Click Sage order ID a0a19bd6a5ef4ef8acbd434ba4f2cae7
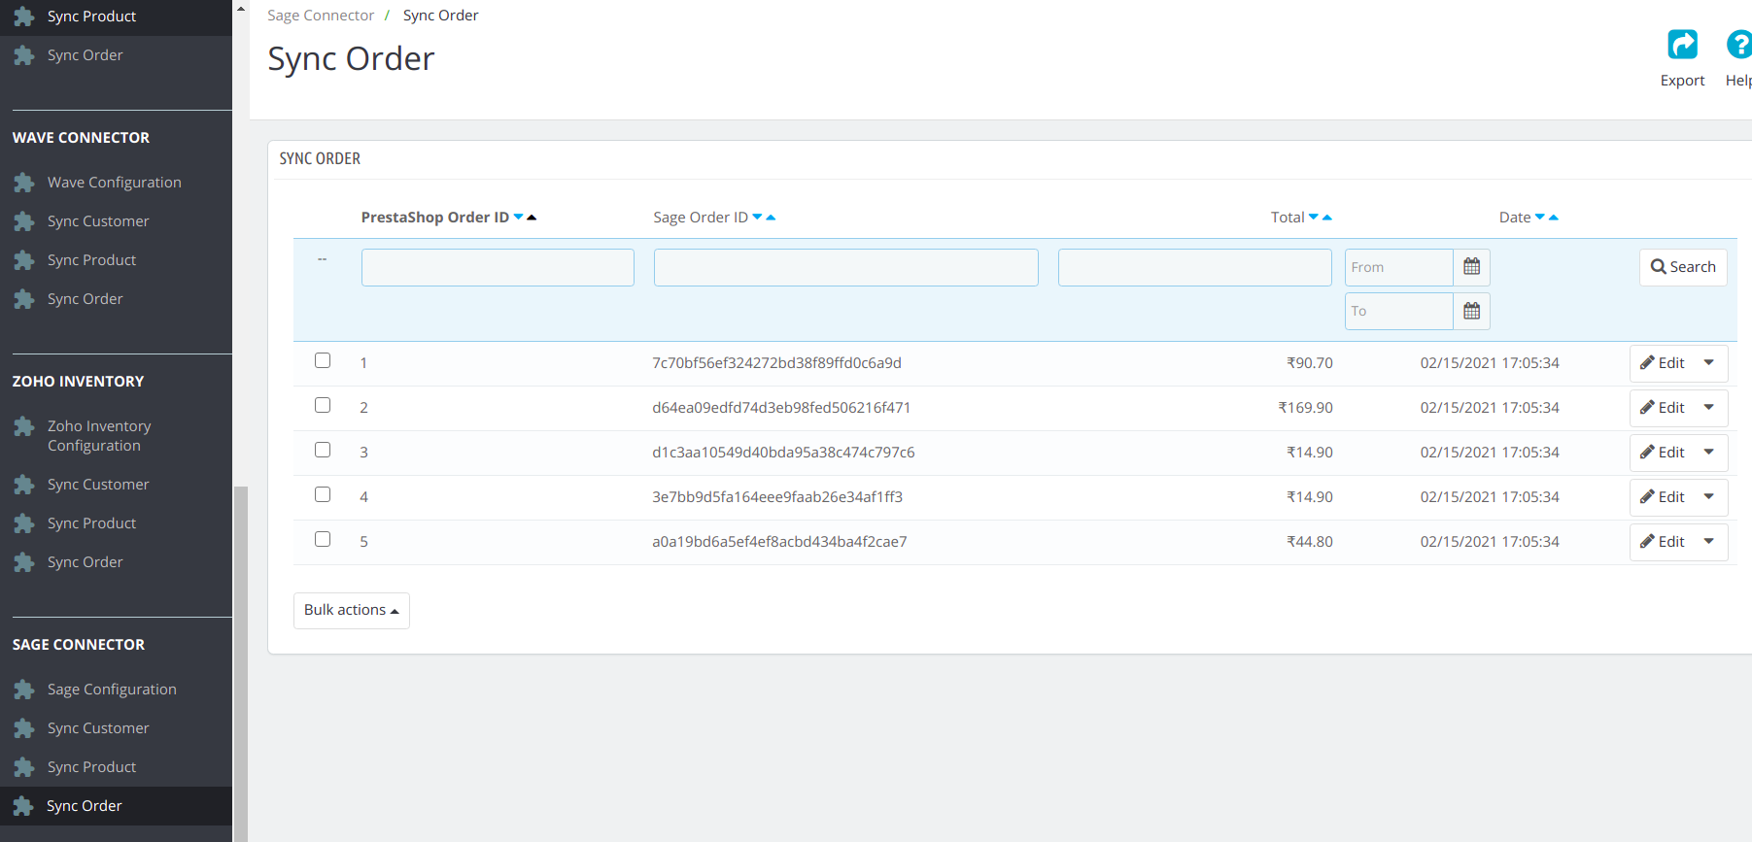This screenshot has height=842, width=1752. [779, 542]
